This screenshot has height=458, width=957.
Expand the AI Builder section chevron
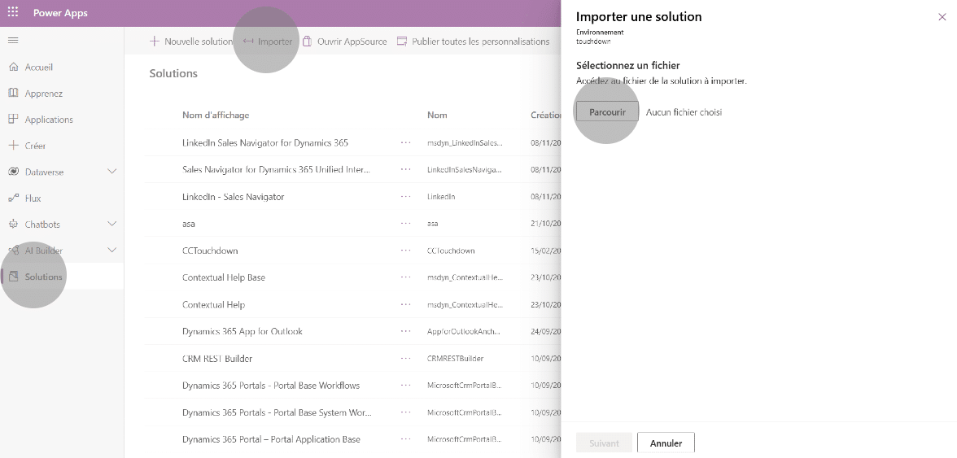coord(112,250)
